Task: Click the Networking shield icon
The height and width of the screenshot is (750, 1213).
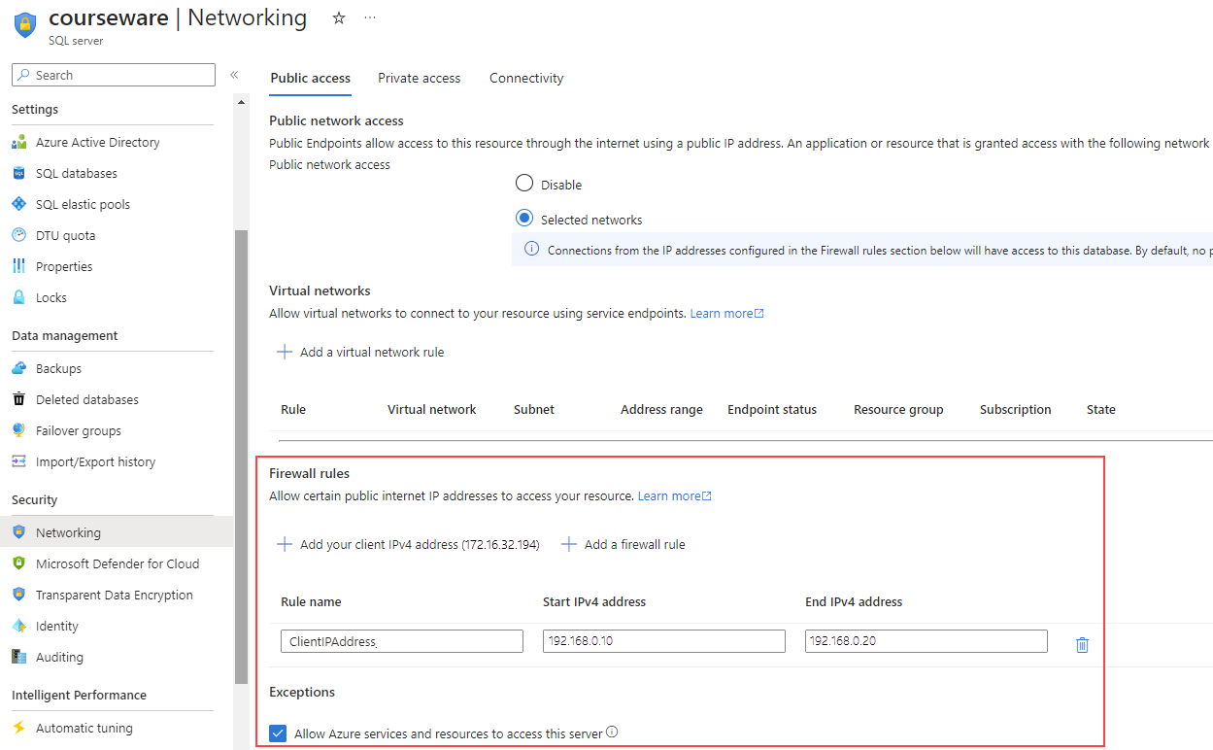Action: coord(18,532)
